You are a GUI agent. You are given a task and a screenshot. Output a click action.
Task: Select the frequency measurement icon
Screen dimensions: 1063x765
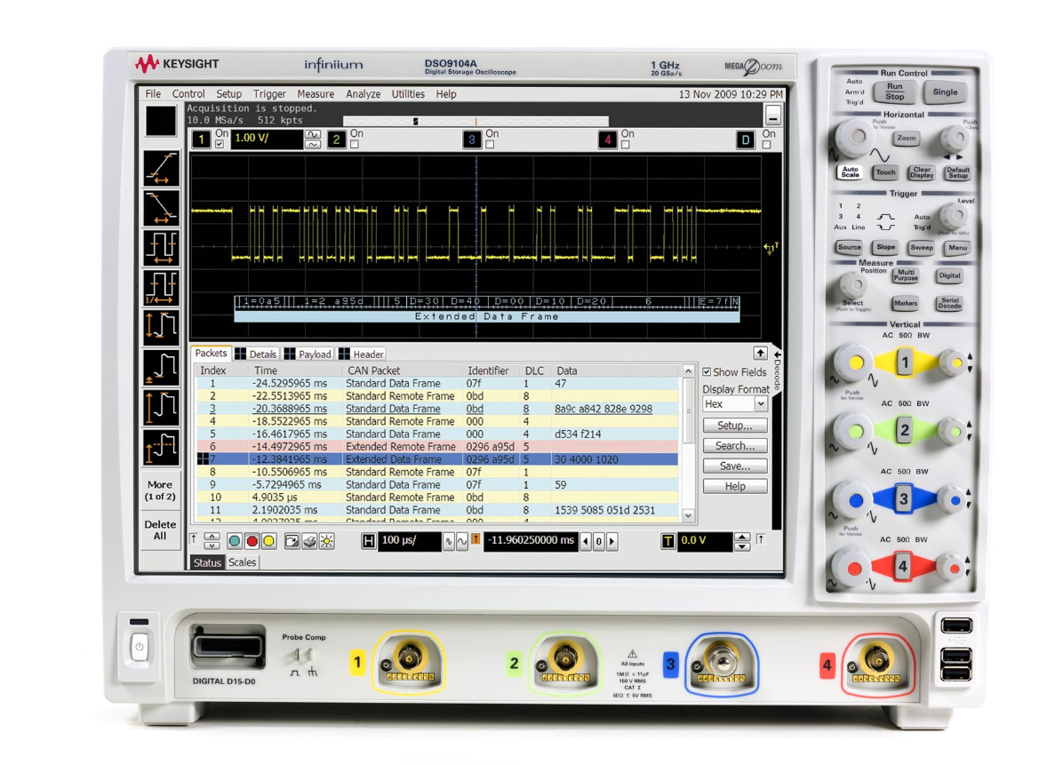[162, 288]
